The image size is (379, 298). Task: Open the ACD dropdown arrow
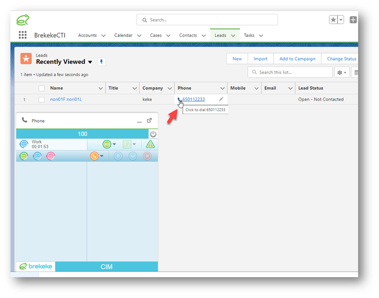114,145
